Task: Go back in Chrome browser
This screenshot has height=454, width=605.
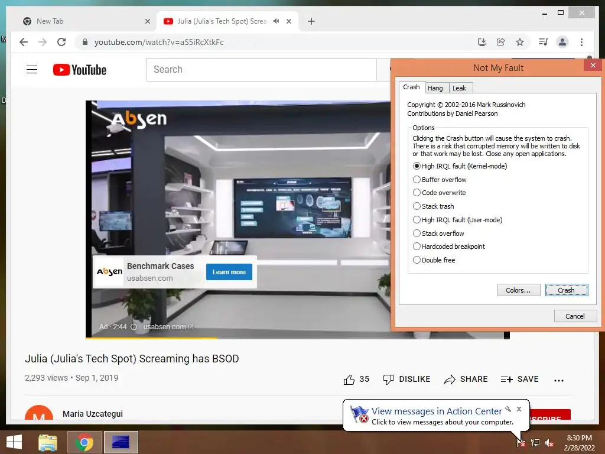Action: pos(24,42)
